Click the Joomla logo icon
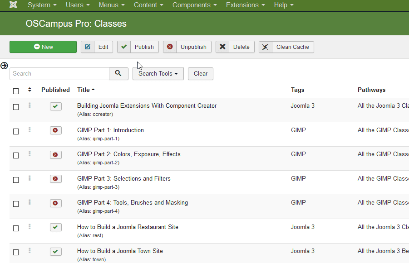 click(13, 5)
